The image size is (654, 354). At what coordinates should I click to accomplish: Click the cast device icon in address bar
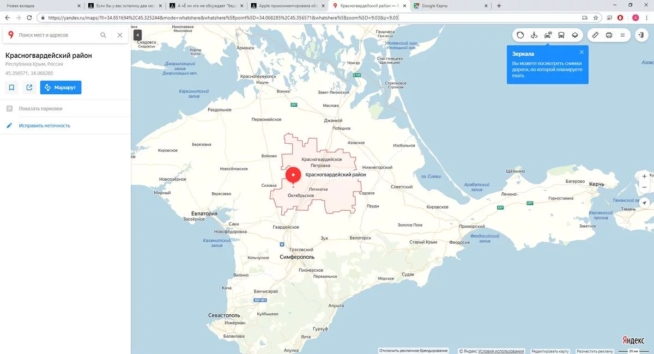point(585,17)
